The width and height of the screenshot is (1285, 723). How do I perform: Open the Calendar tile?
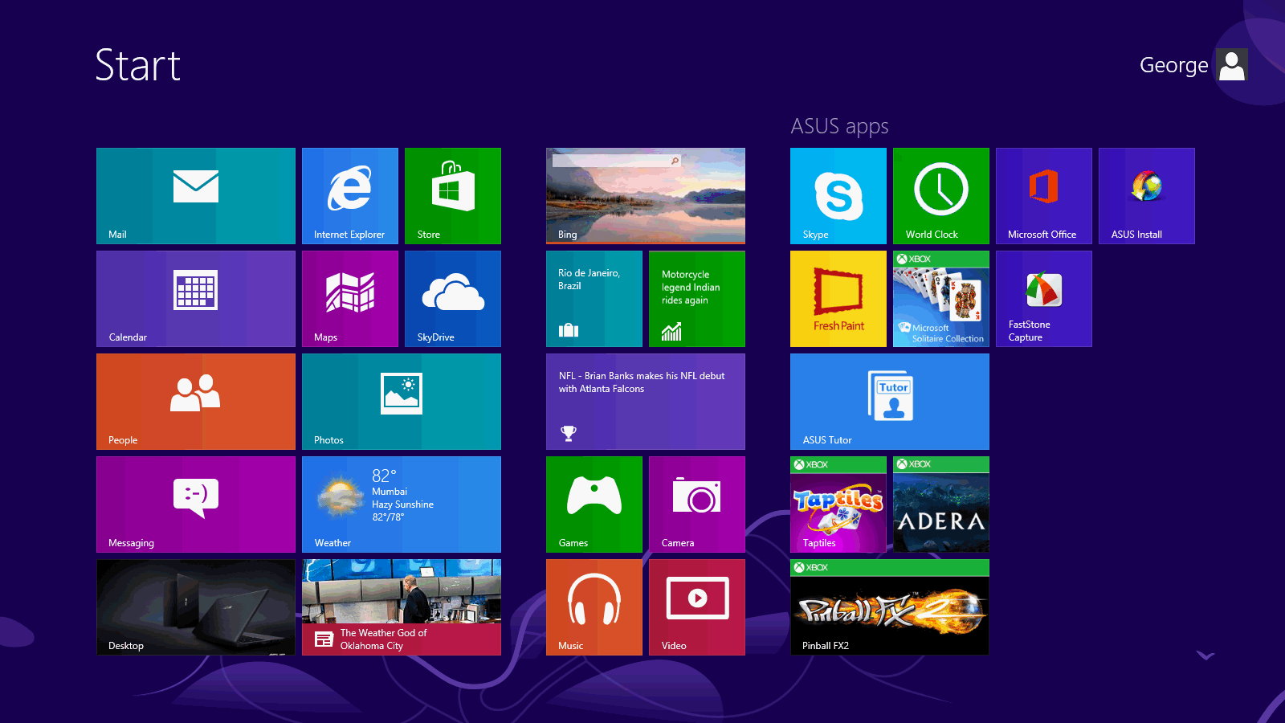pyautogui.click(x=196, y=299)
